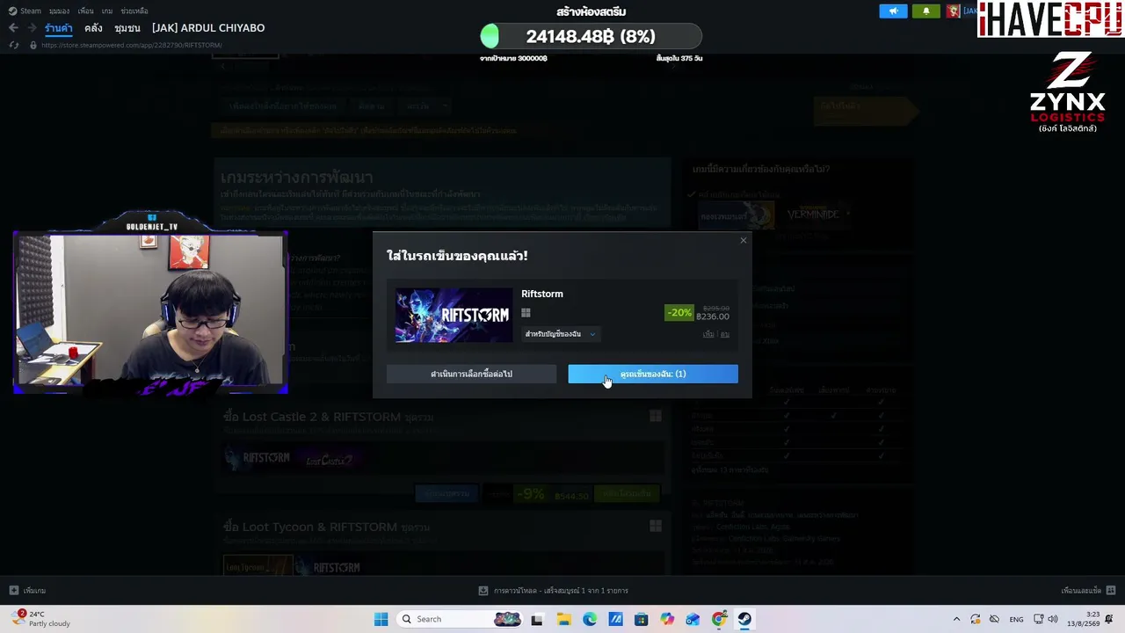This screenshot has height=633, width=1125.
Task: Open the [JAK] ARDUL CHIYABO profile tab
Action: (208, 28)
